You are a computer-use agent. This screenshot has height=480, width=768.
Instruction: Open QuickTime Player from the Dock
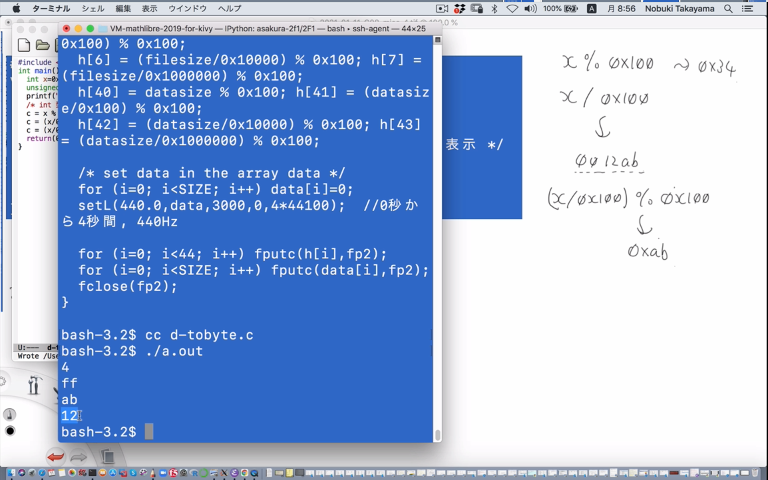click(255, 473)
